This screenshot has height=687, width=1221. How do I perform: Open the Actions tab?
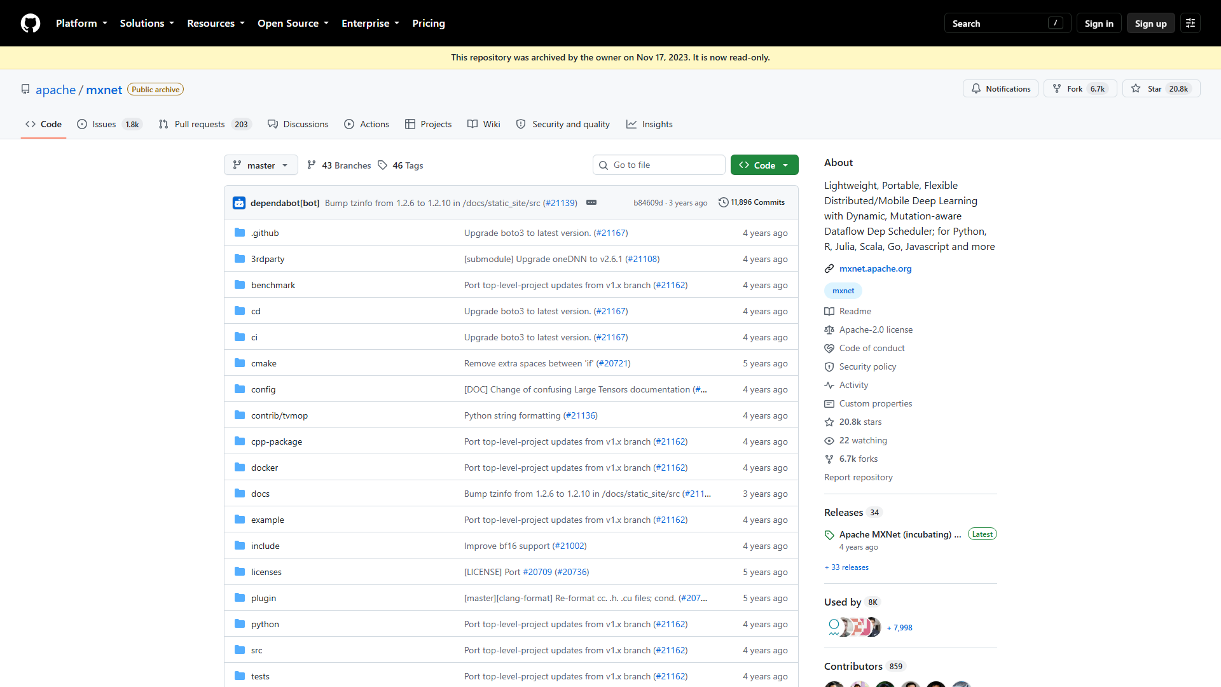[x=366, y=125]
